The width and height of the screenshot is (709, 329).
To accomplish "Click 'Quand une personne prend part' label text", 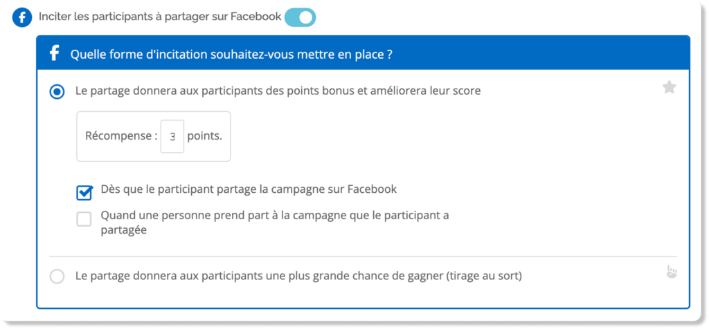I will click(x=274, y=216).
